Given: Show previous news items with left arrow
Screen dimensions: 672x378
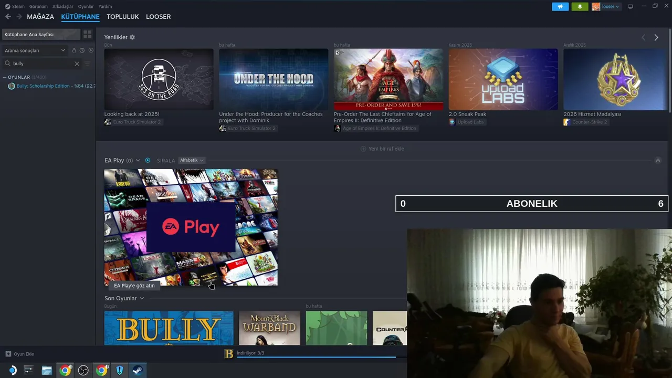Looking at the screenshot, I should click(x=643, y=37).
